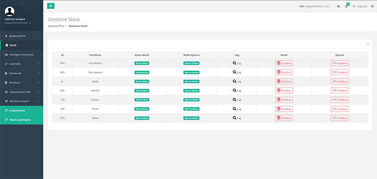View the Log for Fourseason
This screenshot has width=377, height=179.
coord(237,73)
